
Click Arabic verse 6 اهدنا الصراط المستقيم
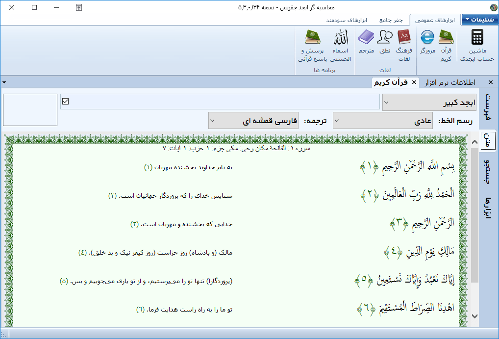pyautogui.click(x=406, y=309)
